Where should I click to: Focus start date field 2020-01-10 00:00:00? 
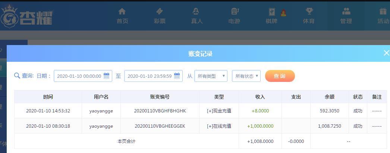[x=83, y=76]
